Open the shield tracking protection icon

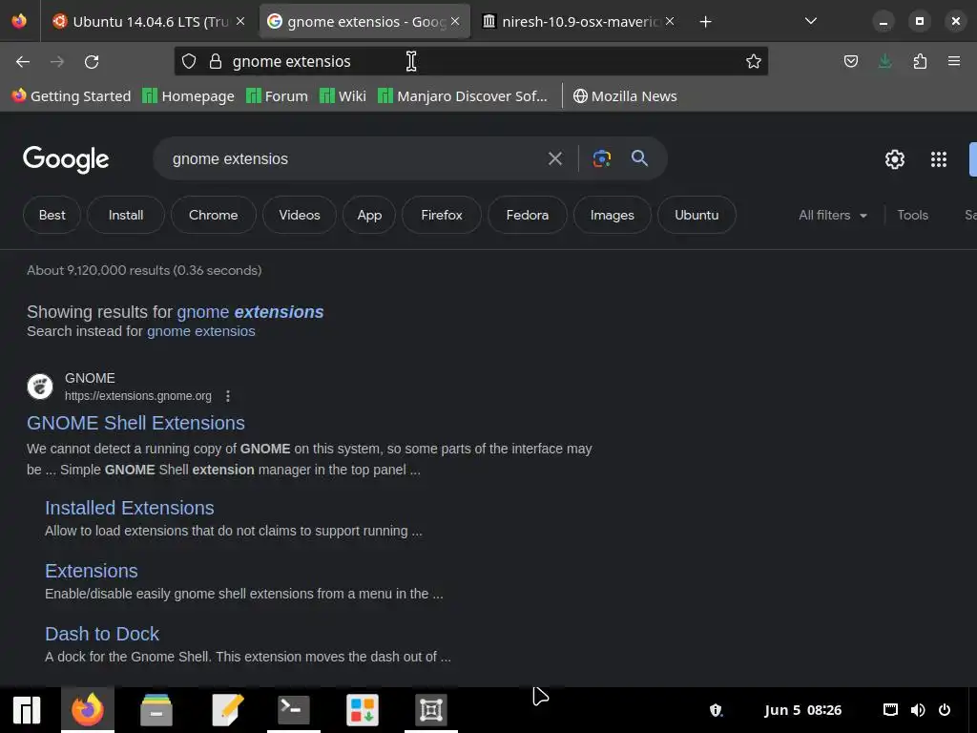(189, 61)
